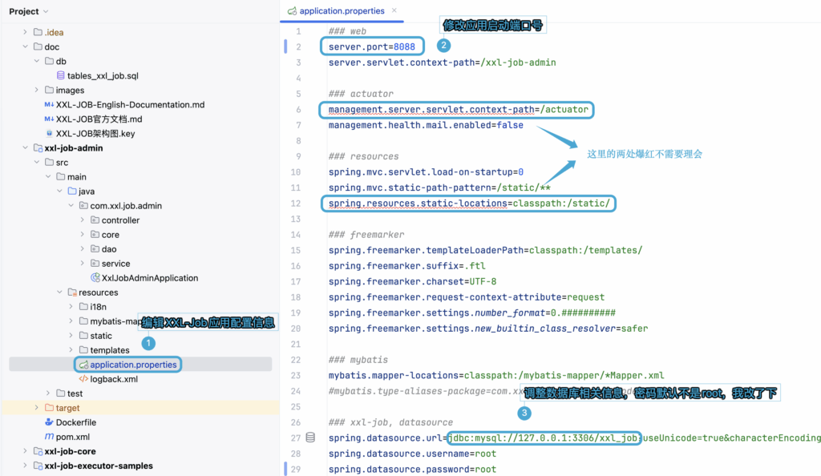
Task: Expand the xxl-job-core module
Action: [26, 451]
